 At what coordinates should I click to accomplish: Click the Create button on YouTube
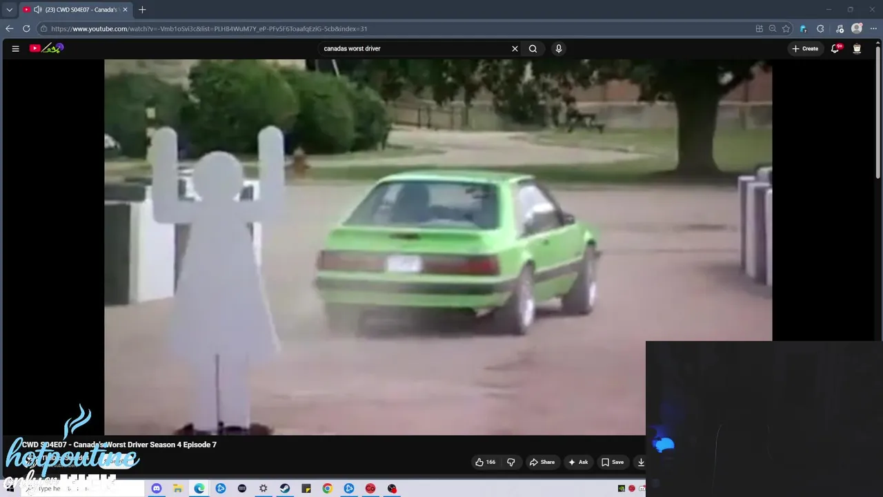805,48
